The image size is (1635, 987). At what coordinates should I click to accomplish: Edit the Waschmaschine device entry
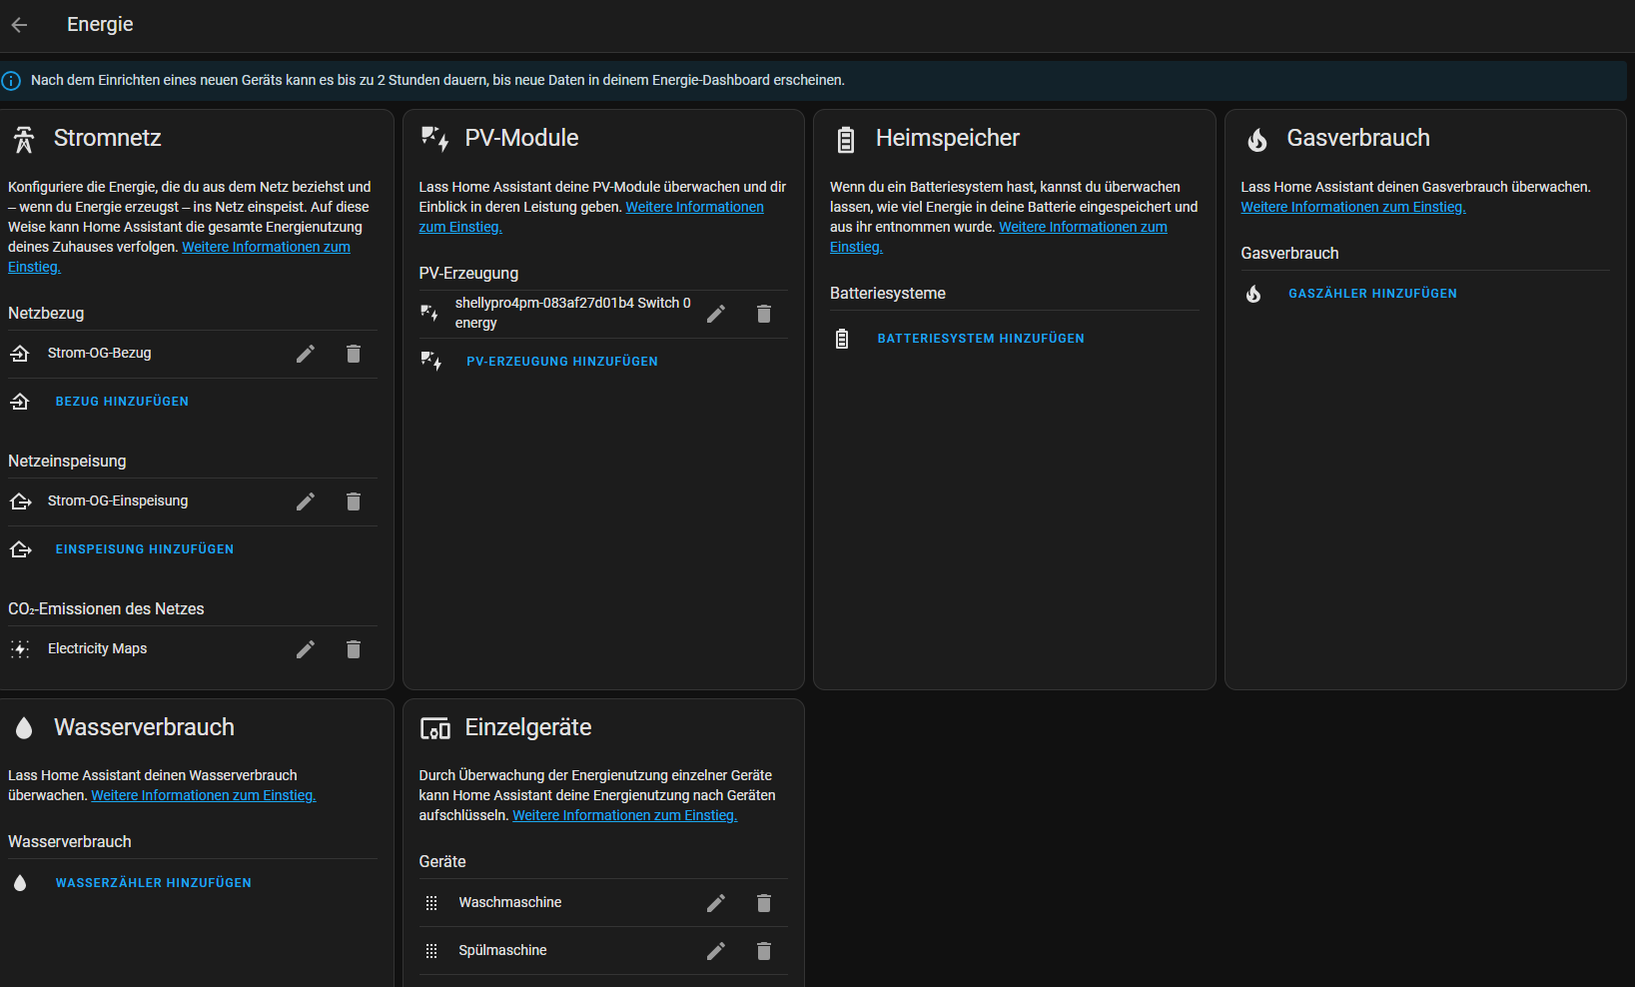pos(716,903)
